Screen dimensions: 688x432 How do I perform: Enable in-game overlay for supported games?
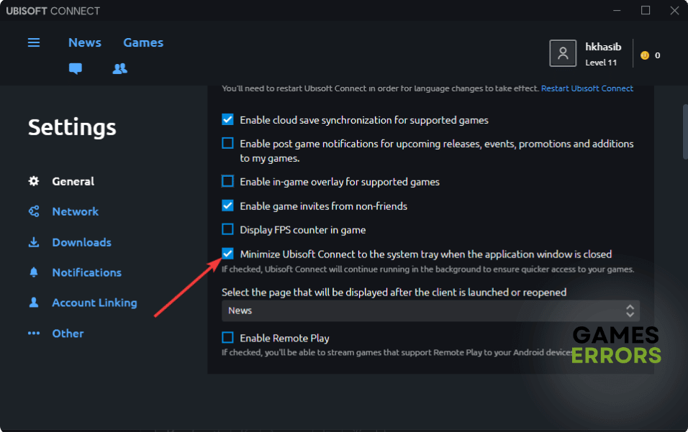click(x=227, y=181)
